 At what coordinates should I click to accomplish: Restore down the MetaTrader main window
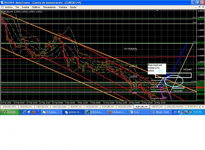(198, 3)
